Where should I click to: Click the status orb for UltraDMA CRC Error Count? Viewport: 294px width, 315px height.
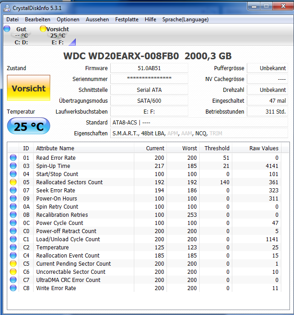point(13,280)
